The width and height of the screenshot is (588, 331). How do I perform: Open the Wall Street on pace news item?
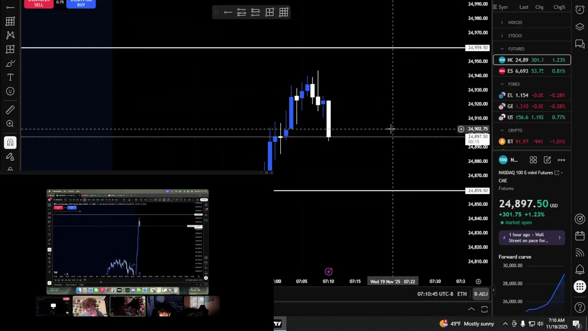tap(532, 237)
